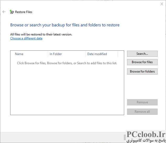
Task: Click the Remove all button
Action: 142,112
